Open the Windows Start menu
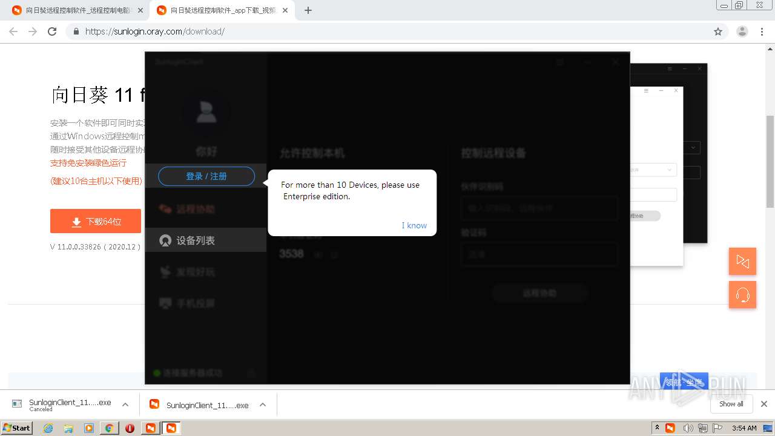This screenshot has width=775, height=436. (x=17, y=428)
